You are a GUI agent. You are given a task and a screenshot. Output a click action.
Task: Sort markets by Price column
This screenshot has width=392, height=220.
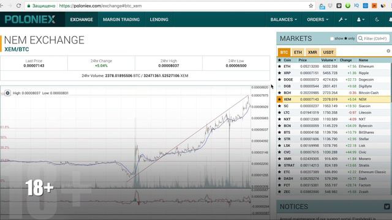point(303,60)
